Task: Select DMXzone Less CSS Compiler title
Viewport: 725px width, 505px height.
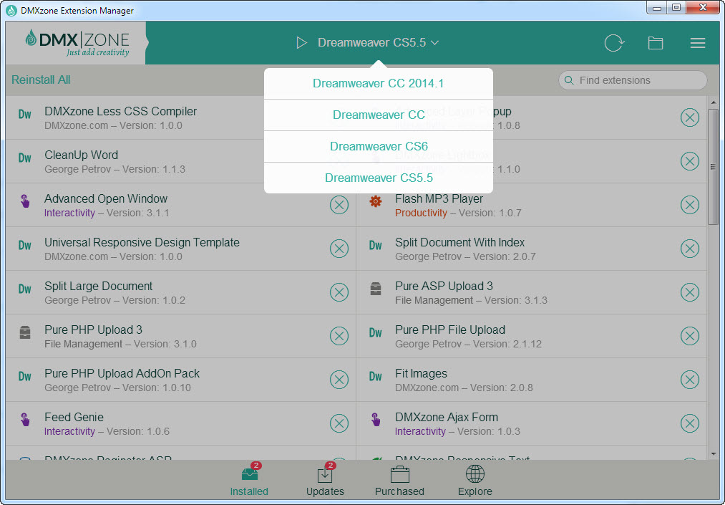Action: [120, 112]
